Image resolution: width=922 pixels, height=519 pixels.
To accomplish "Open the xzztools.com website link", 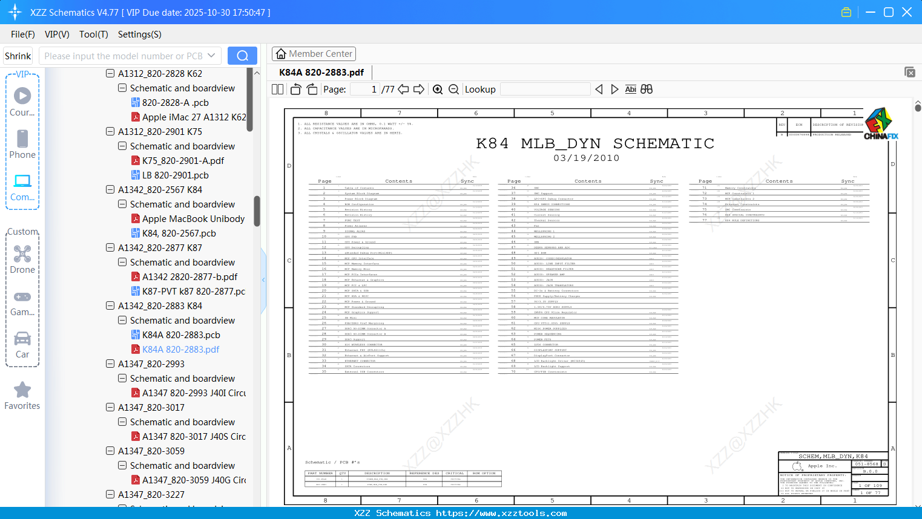I will point(501,513).
